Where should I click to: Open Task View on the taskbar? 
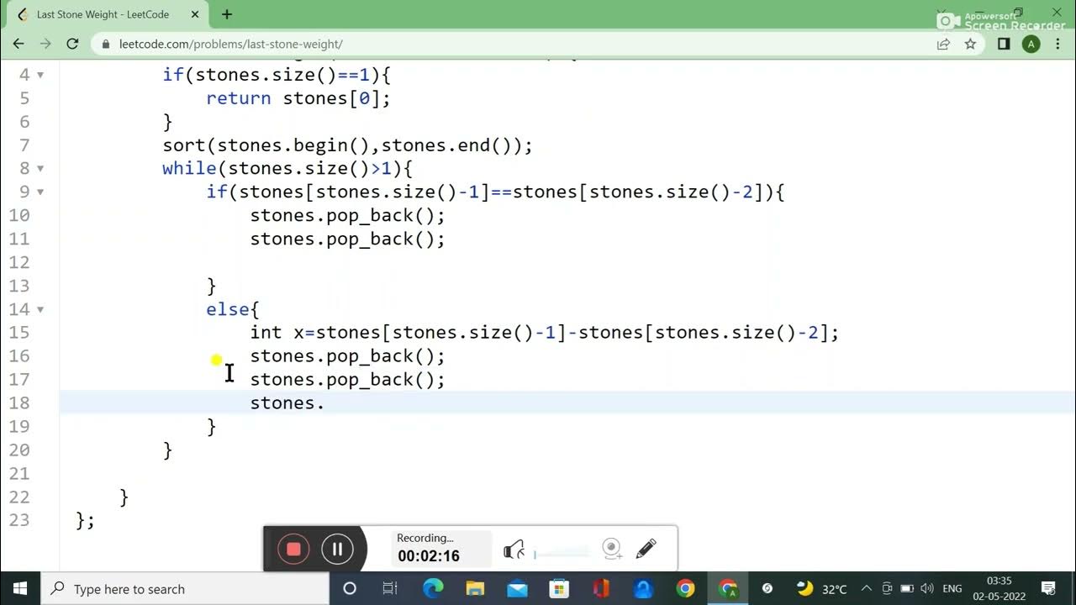tap(390, 588)
